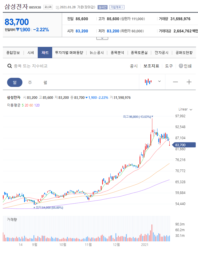Viewport: 198px width, 255px height.
Task: Toggle the 60-day moving average
Action: coord(31,105)
